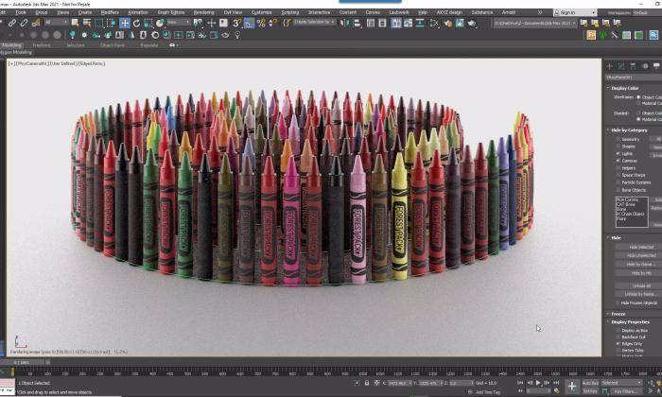Viewport: 662px width, 397px height.
Task: Toggle the Geometry hide checkbox
Action: pyautogui.click(x=618, y=139)
